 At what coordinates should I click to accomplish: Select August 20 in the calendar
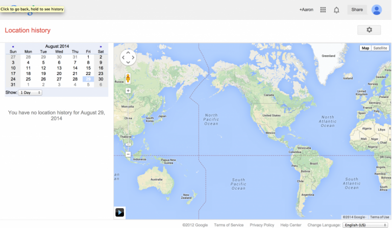(59, 73)
